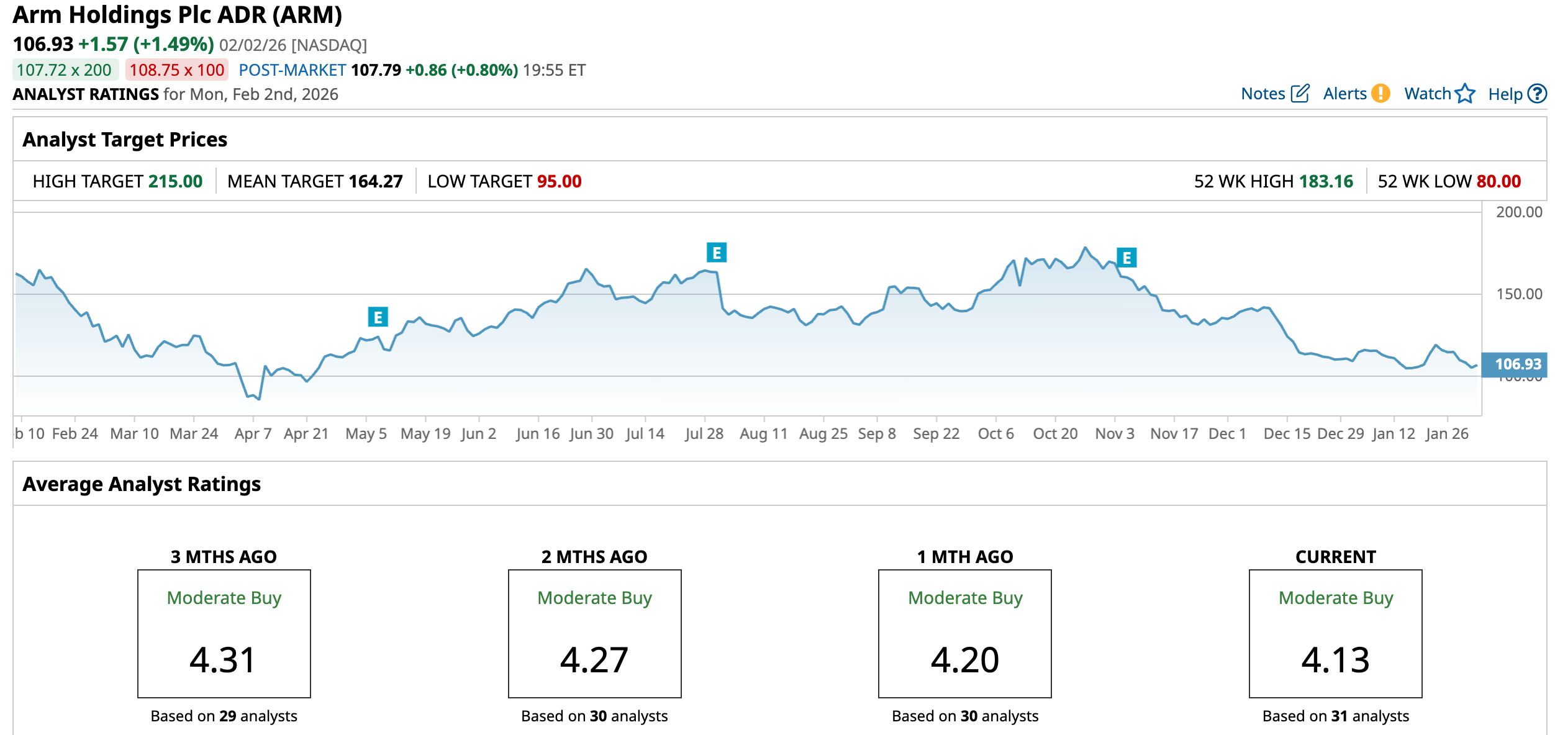Click the POST-MARKET label

click(x=292, y=70)
